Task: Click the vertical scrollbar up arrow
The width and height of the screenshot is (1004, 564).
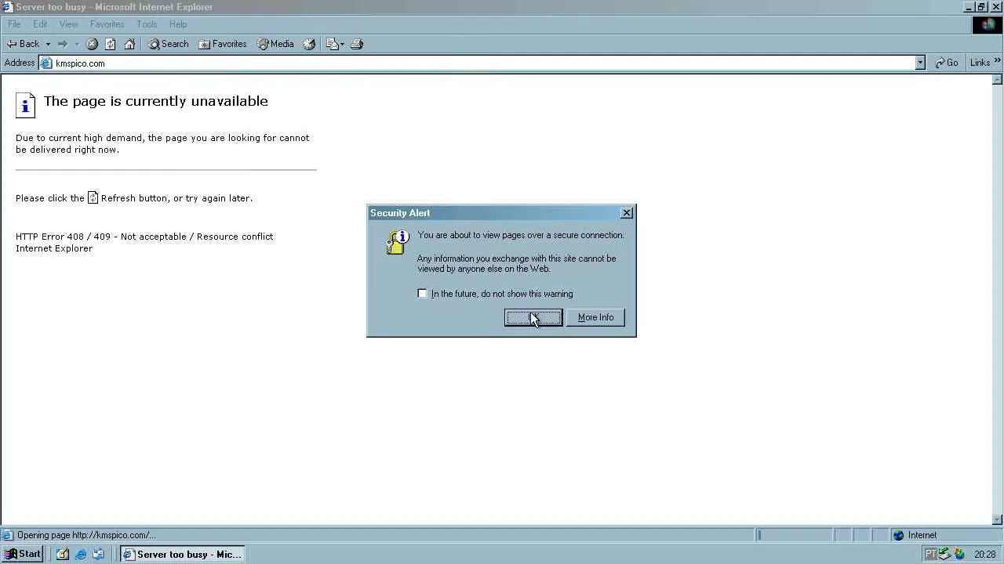Action: 998,79
